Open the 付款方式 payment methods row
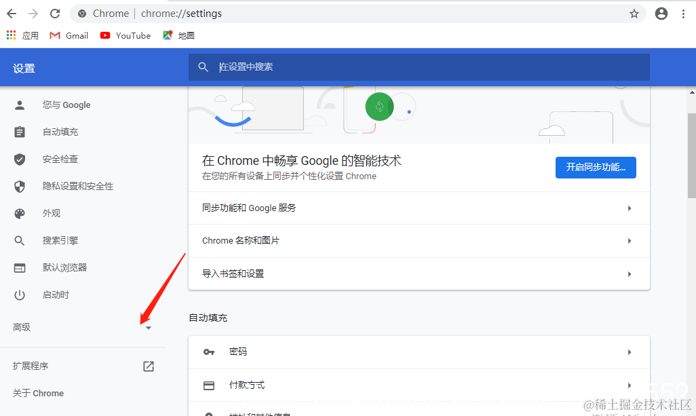This screenshot has width=696, height=416. pyautogui.click(x=419, y=385)
